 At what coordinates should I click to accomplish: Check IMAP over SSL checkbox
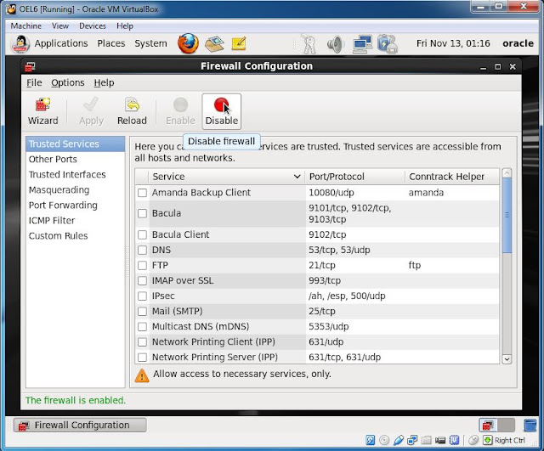point(142,280)
